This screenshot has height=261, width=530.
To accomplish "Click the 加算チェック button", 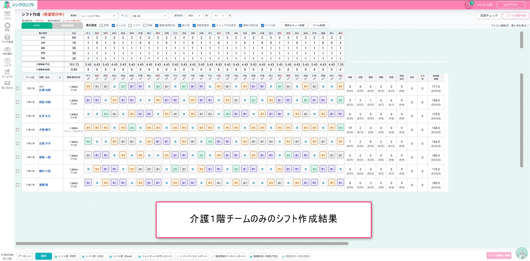I will coord(489,16).
